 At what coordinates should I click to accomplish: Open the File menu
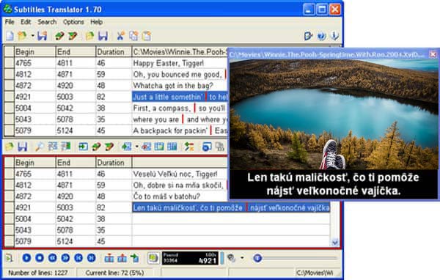pyautogui.click(x=10, y=22)
